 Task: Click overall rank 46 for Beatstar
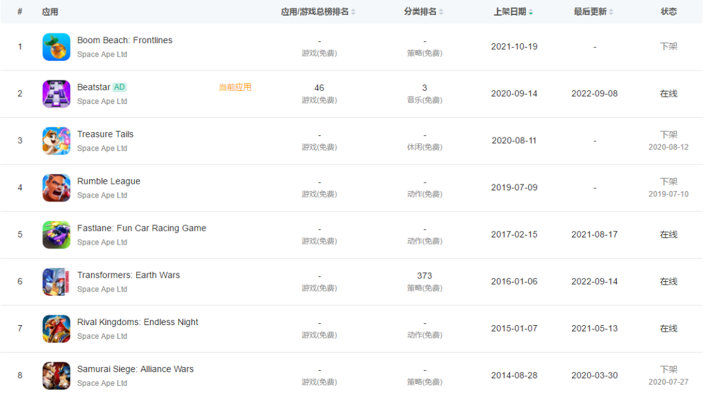coord(319,88)
